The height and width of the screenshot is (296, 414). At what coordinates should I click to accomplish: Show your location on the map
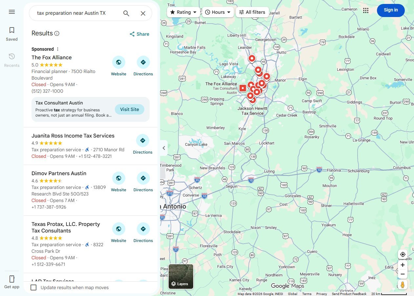(403, 254)
